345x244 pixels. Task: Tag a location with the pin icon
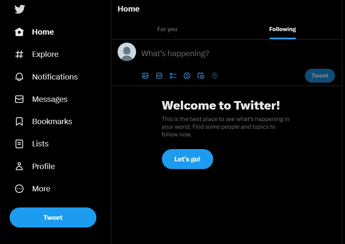tap(215, 76)
